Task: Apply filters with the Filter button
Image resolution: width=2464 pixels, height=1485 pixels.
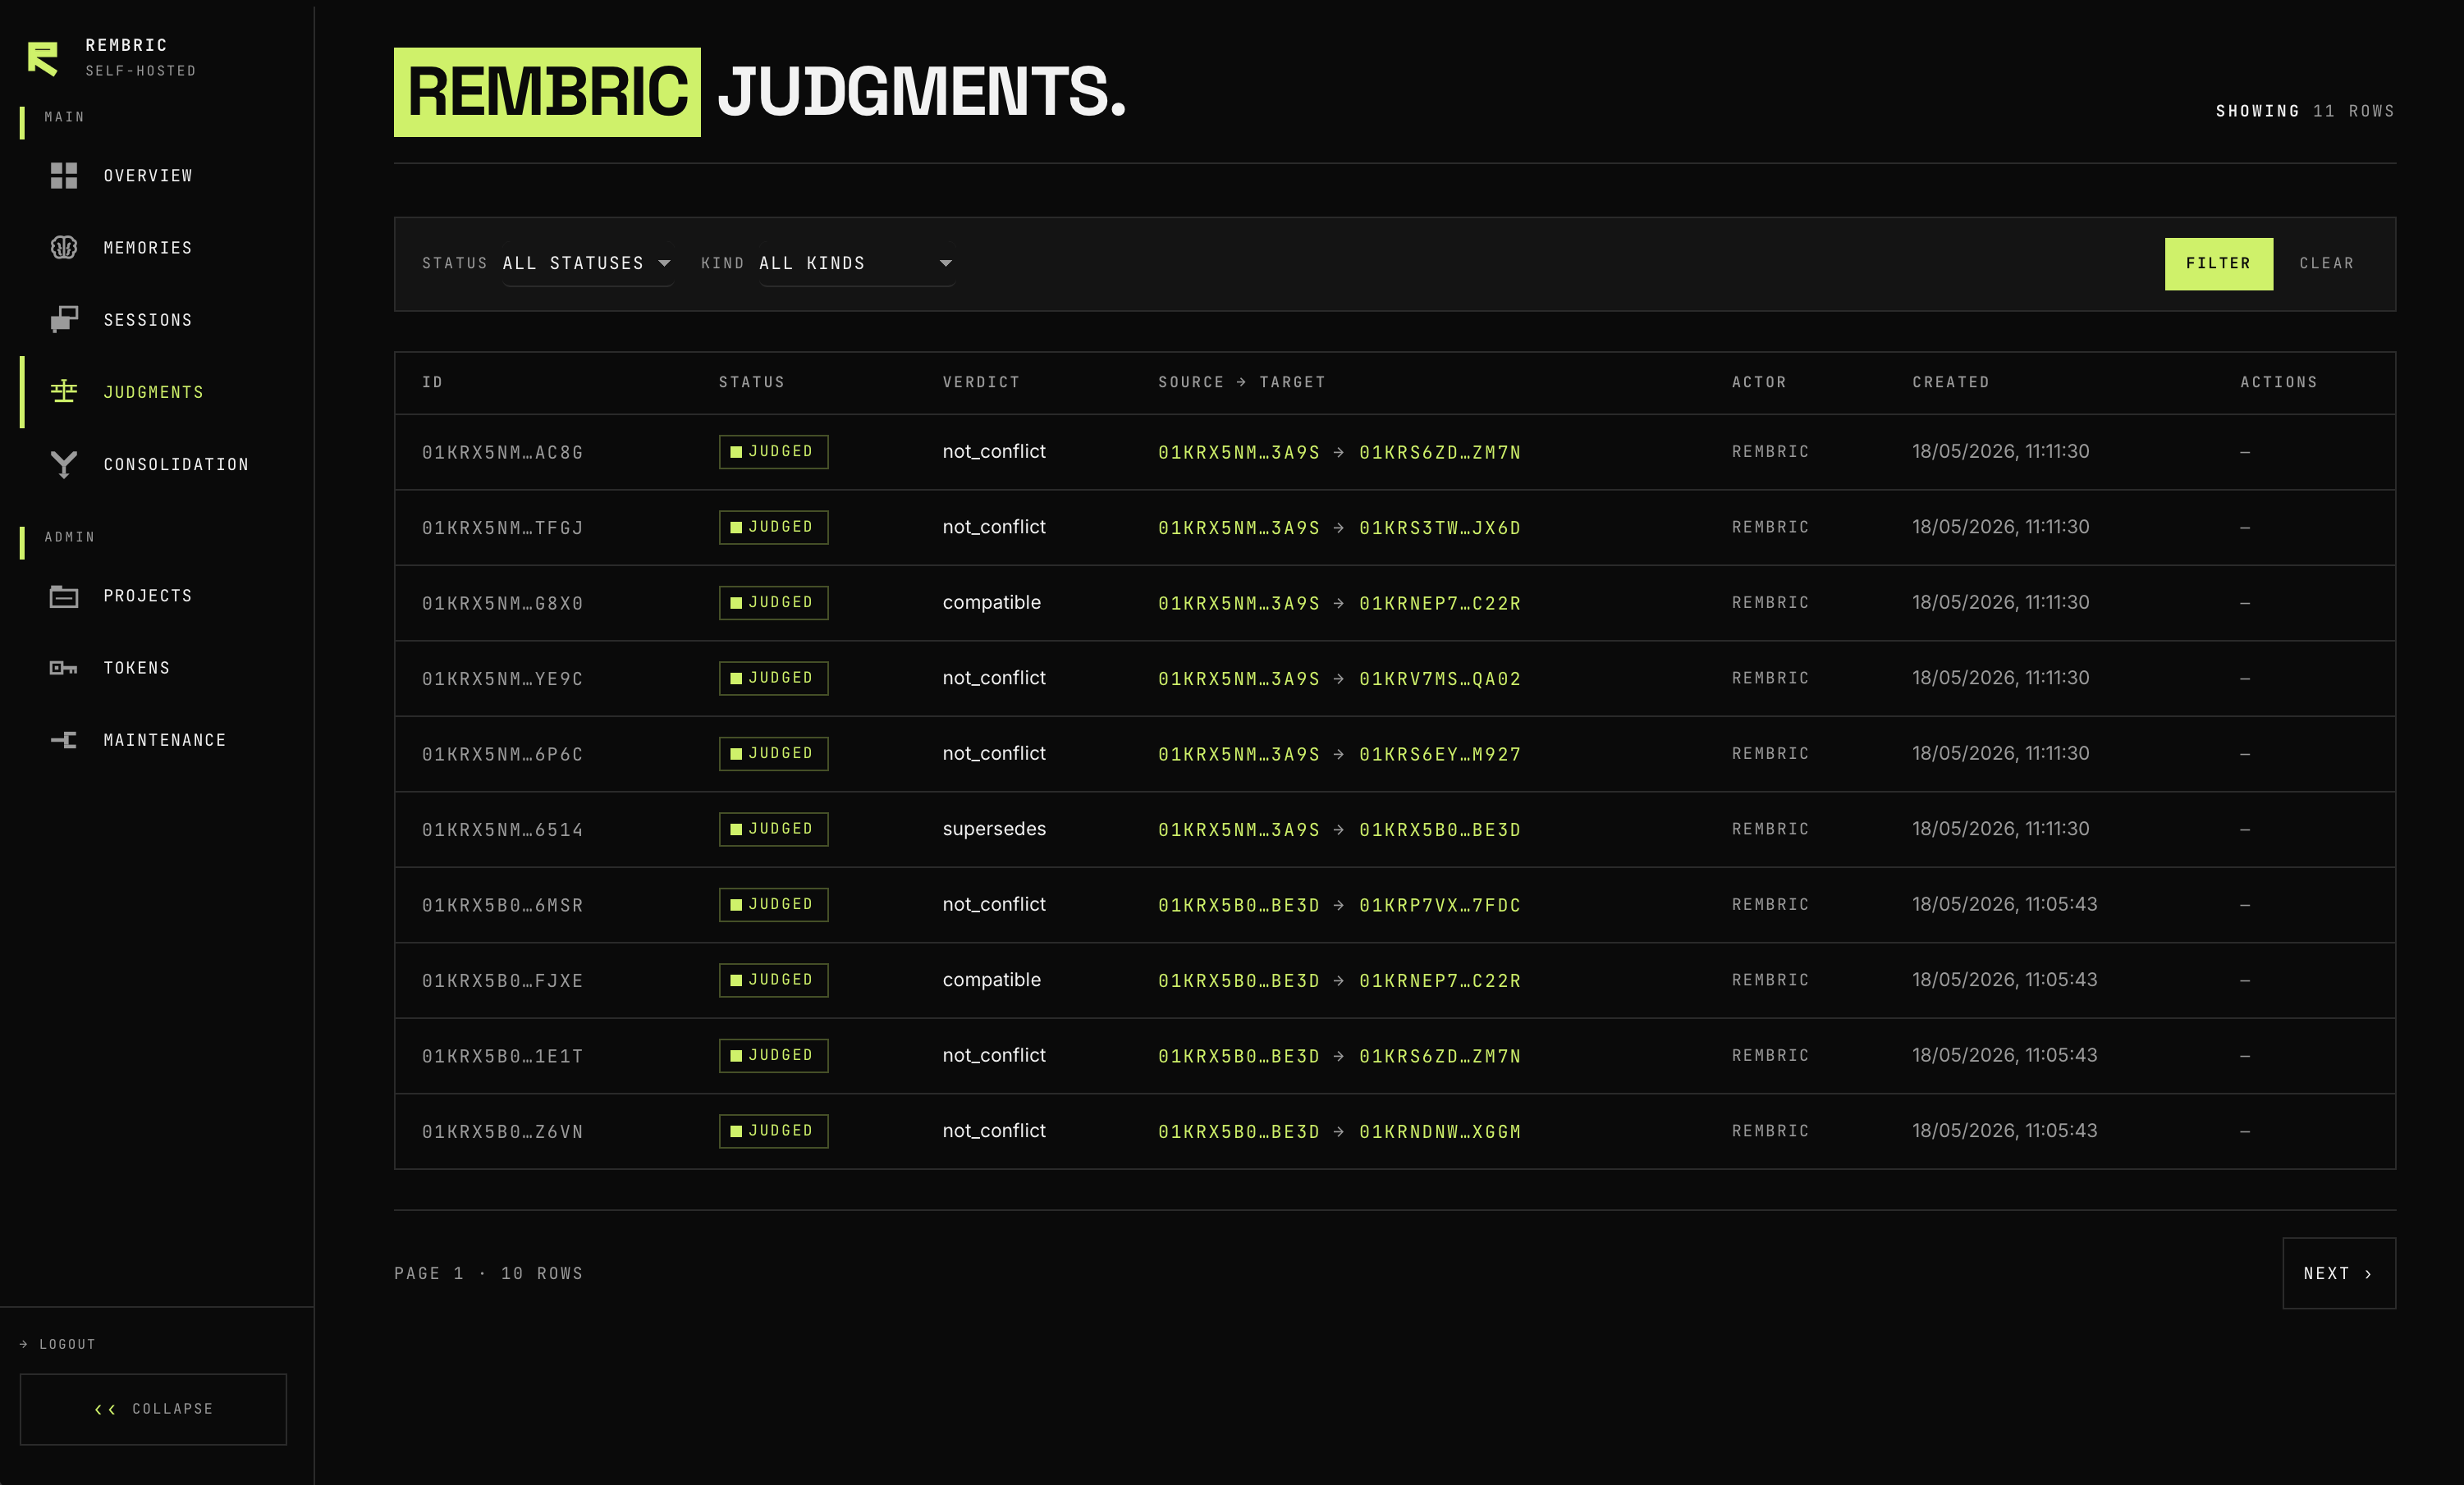Action: 2218,264
